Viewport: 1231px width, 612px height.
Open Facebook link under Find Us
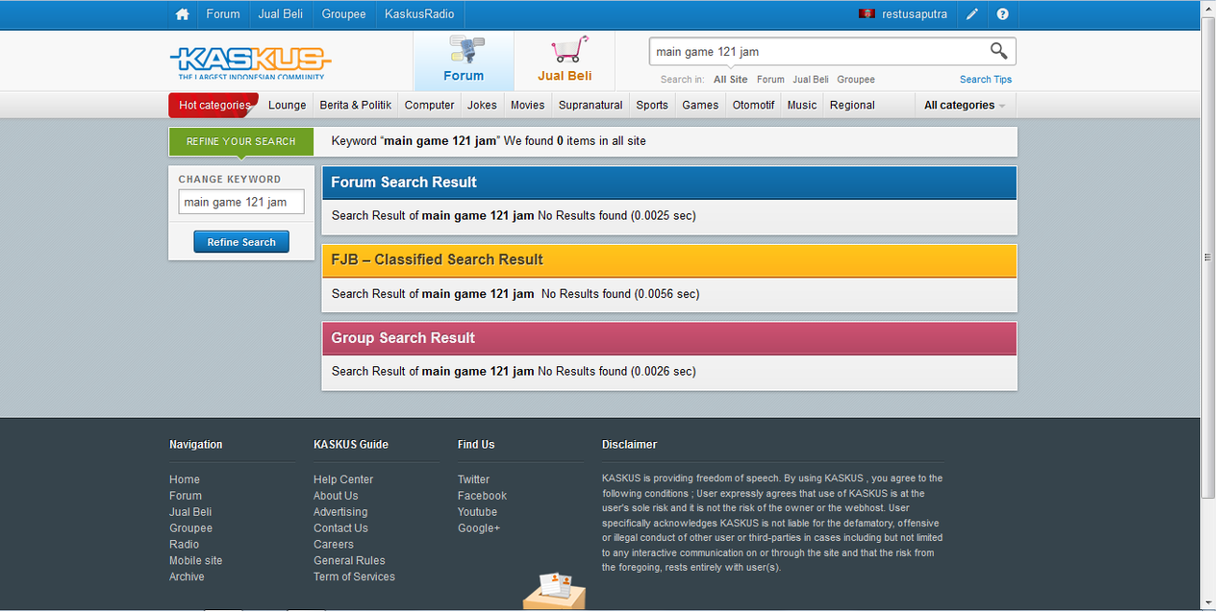pos(482,496)
